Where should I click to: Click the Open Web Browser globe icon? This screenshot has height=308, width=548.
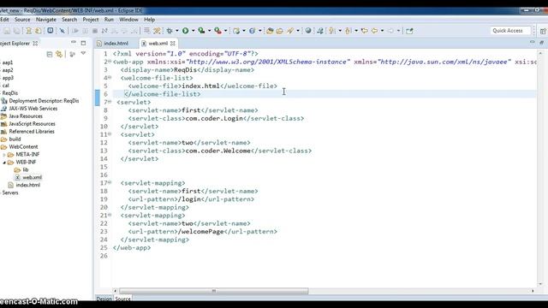[308, 31]
